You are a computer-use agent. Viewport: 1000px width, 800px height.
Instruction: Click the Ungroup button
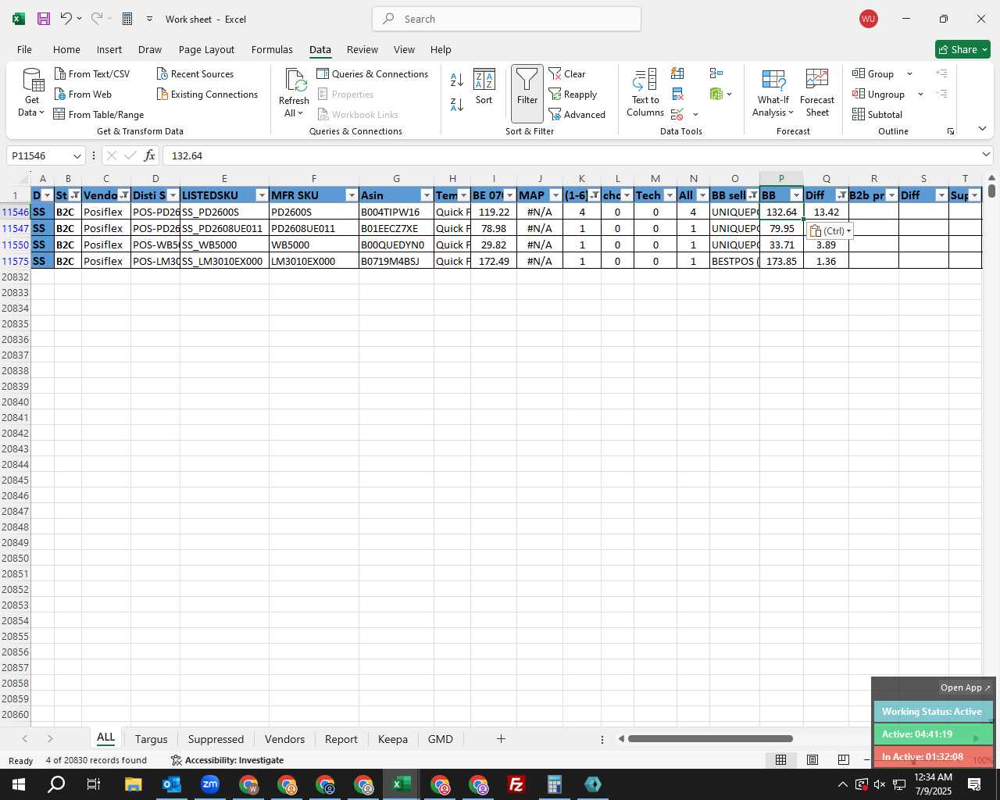(x=878, y=94)
